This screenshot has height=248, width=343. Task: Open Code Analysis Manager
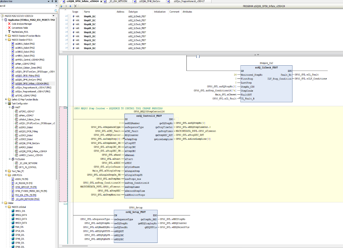pyautogui.click(x=22, y=24)
